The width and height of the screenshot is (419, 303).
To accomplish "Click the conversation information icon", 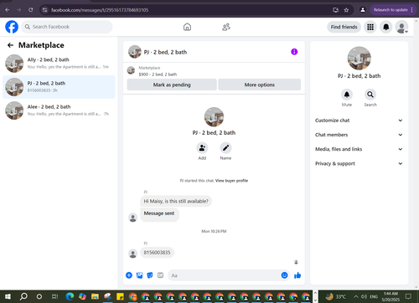I will pyautogui.click(x=294, y=52).
